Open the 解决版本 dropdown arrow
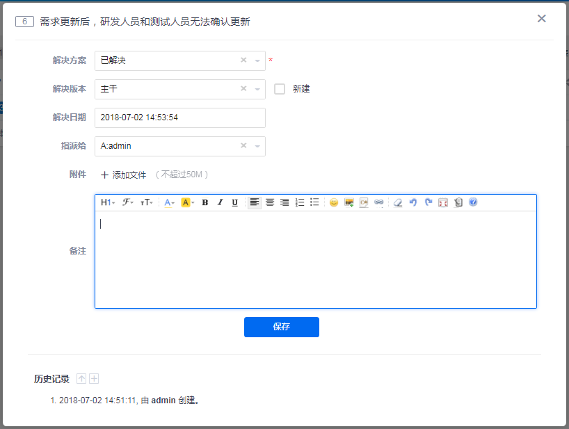This screenshot has width=569, height=429. pos(257,89)
